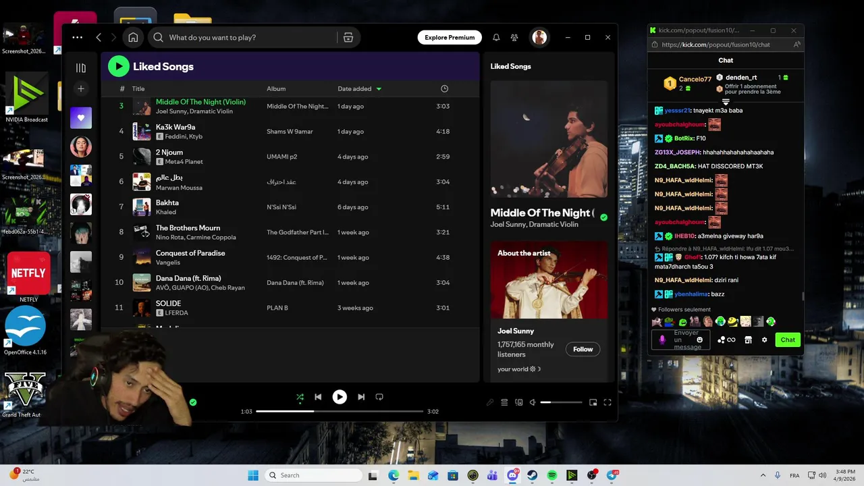Screen dimensions: 864x486
Task: Click the Kick chat URL address bar
Action: point(715,45)
